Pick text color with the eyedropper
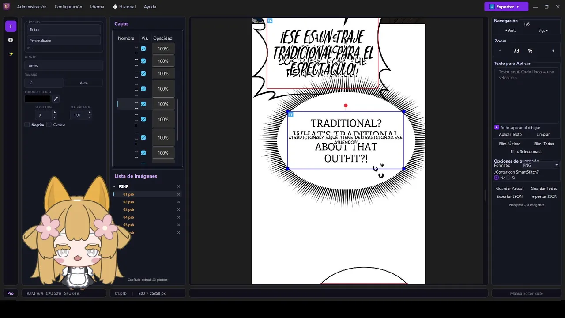 [56, 99]
